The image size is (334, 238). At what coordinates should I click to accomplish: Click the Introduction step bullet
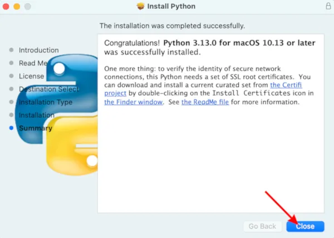tap(11, 50)
